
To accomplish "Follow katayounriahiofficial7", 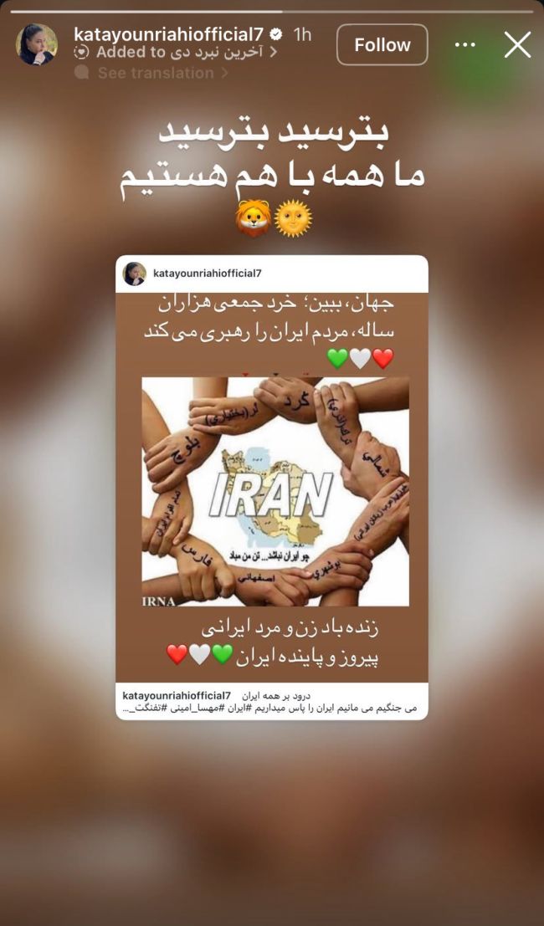I will pos(382,45).
